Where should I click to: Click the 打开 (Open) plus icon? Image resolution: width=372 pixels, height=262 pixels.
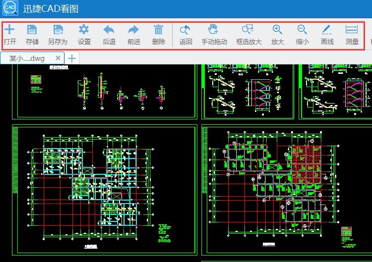[x=9, y=30]
